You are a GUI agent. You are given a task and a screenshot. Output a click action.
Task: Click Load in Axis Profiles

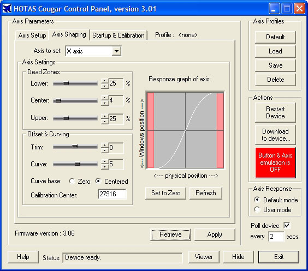coord(275,51)
